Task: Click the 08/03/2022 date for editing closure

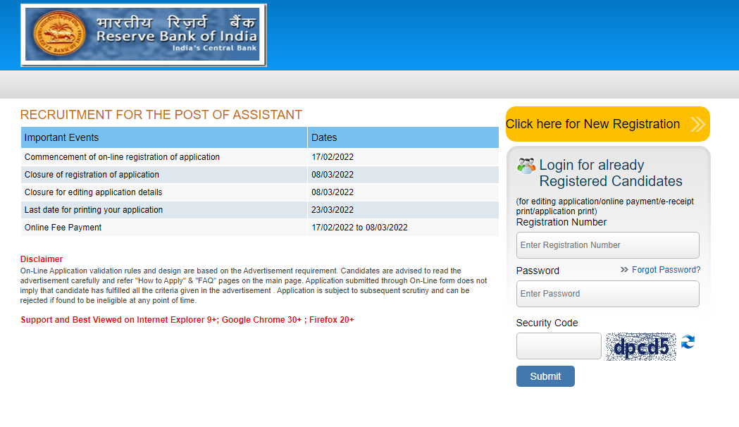Action: 333,192
